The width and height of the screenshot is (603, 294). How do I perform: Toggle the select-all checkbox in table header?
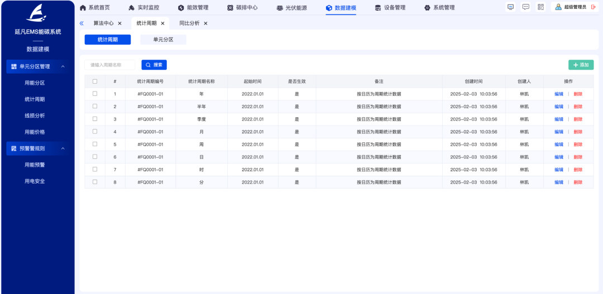pyautogui.click(x=95, y=81)
